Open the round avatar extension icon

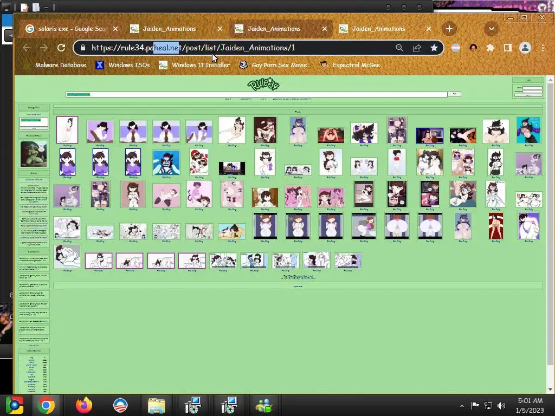pos(473,48)
